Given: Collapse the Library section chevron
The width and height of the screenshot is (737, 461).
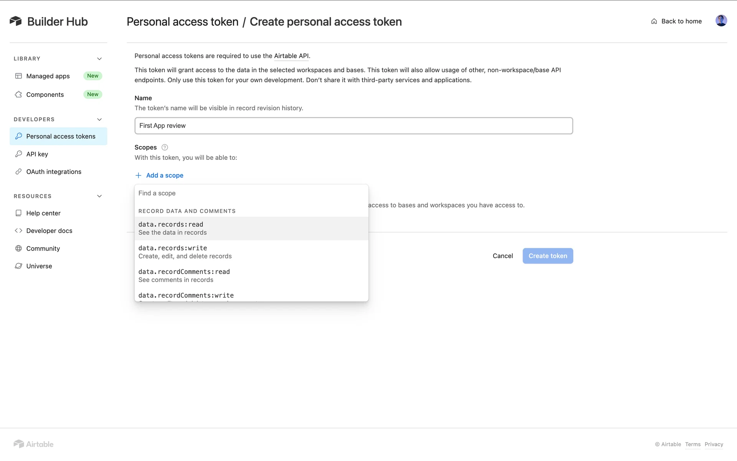Looking at the screenshot, I should pyautogui.click(x=99, y=59).
